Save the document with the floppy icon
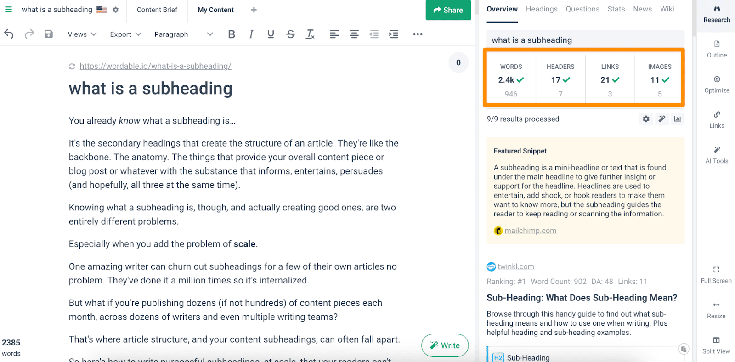 click(x=49, y=34)
